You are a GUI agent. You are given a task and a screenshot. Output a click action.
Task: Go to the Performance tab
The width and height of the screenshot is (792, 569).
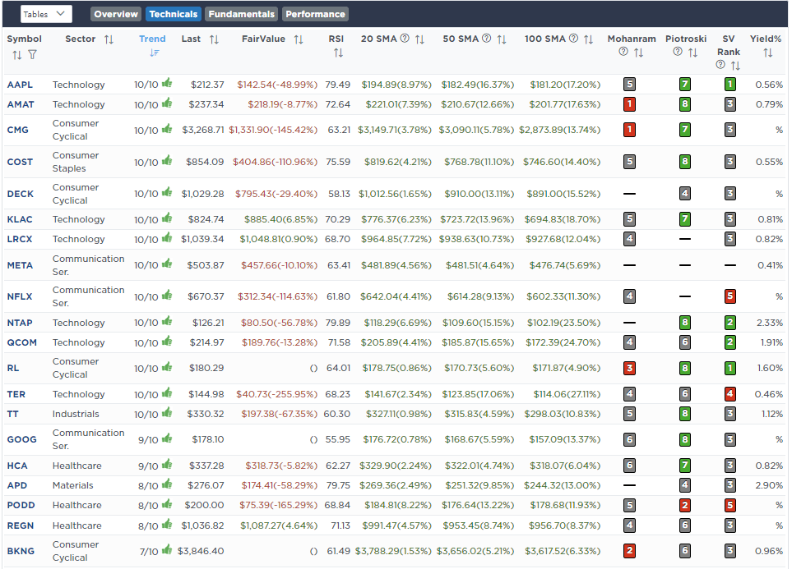tap(315, 14)
